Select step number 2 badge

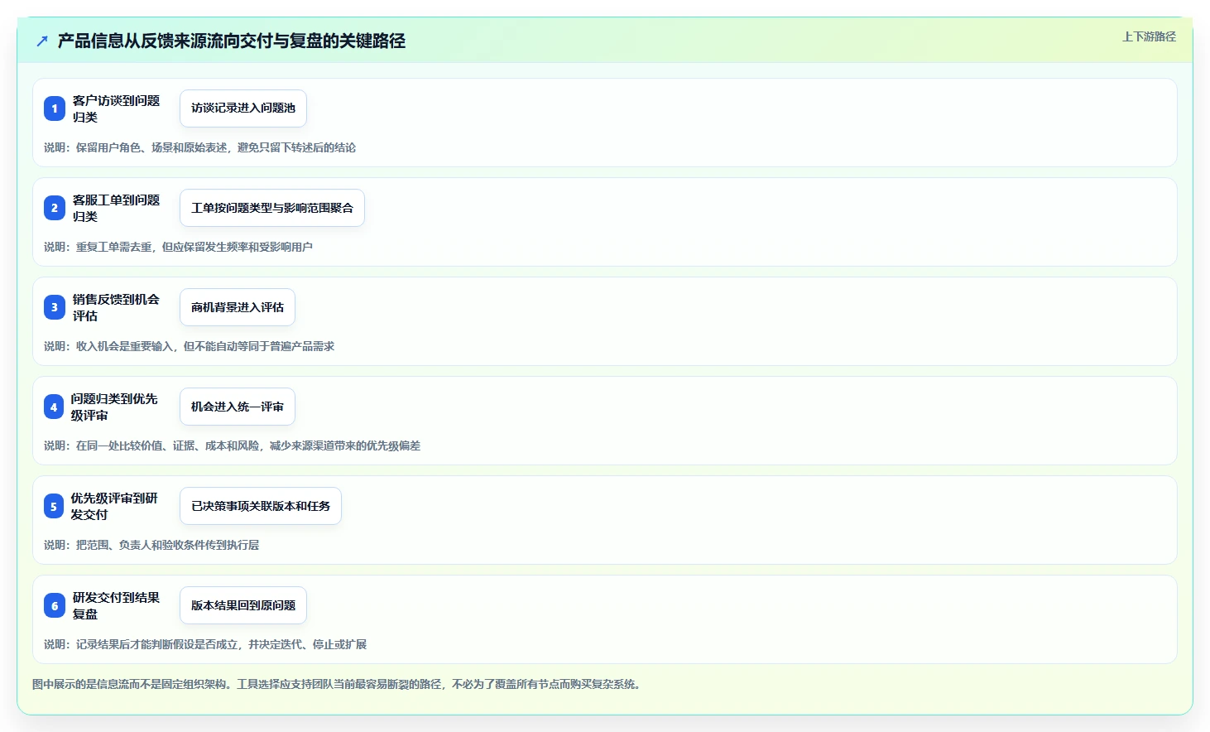point(55,208)
